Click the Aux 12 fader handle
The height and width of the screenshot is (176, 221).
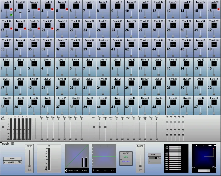156,139
